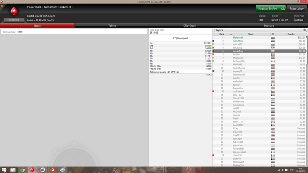Click the purple color tag beside fortunabg
The height and width of the screenshot is (173, 308).
pos(213,47)
